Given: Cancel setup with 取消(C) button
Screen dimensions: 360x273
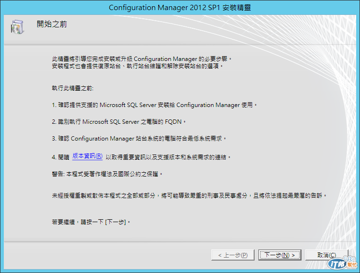Looking at the screenshot, I should click(327, 255).
